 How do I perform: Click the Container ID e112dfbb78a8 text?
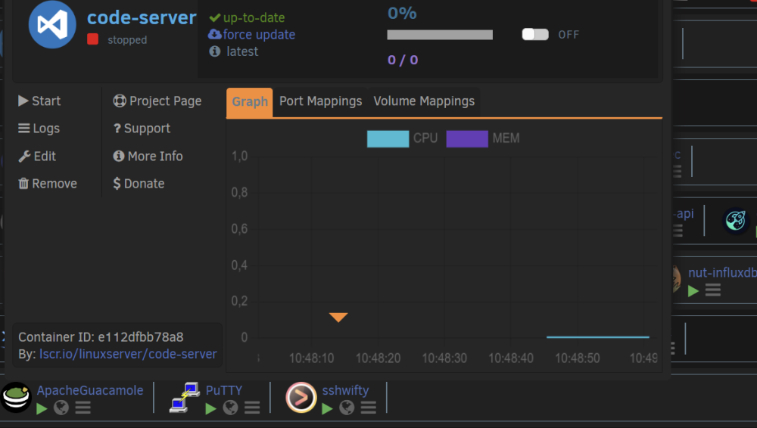tap(101, 337)
